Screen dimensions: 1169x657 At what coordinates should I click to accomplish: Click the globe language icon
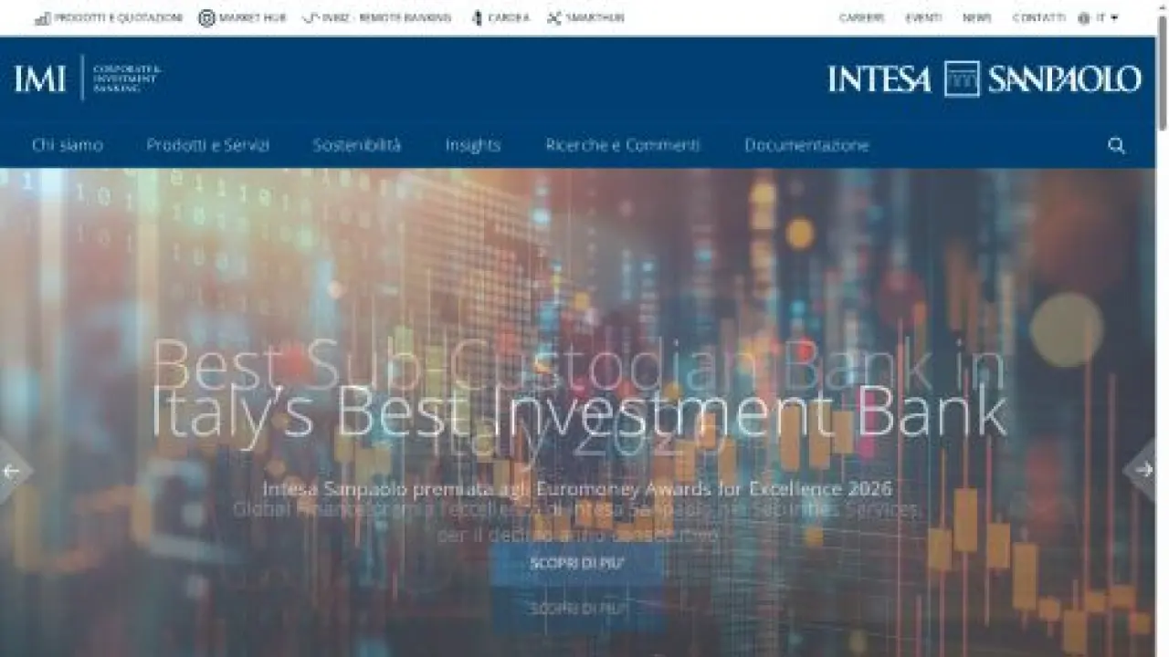pos(1084,17)
